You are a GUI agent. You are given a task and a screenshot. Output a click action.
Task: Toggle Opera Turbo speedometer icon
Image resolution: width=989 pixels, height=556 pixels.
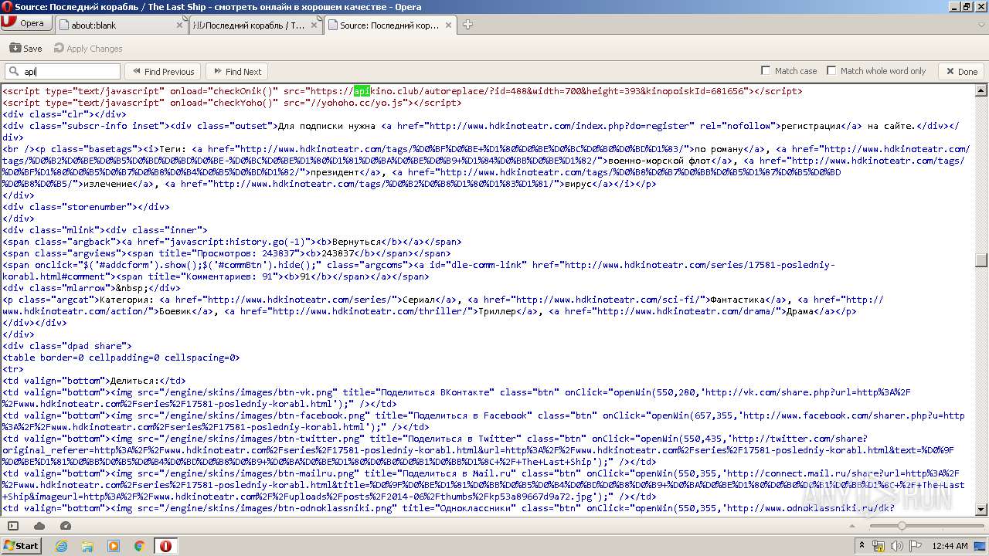pyautogui.click(x=66, y=526)
